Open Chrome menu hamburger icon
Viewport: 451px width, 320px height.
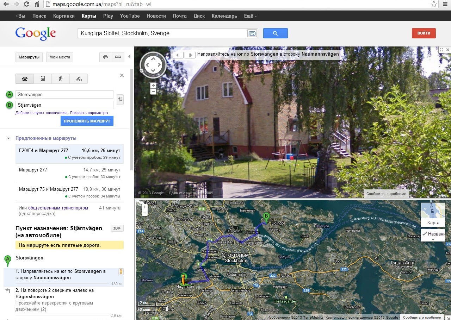tap(444, 5)
